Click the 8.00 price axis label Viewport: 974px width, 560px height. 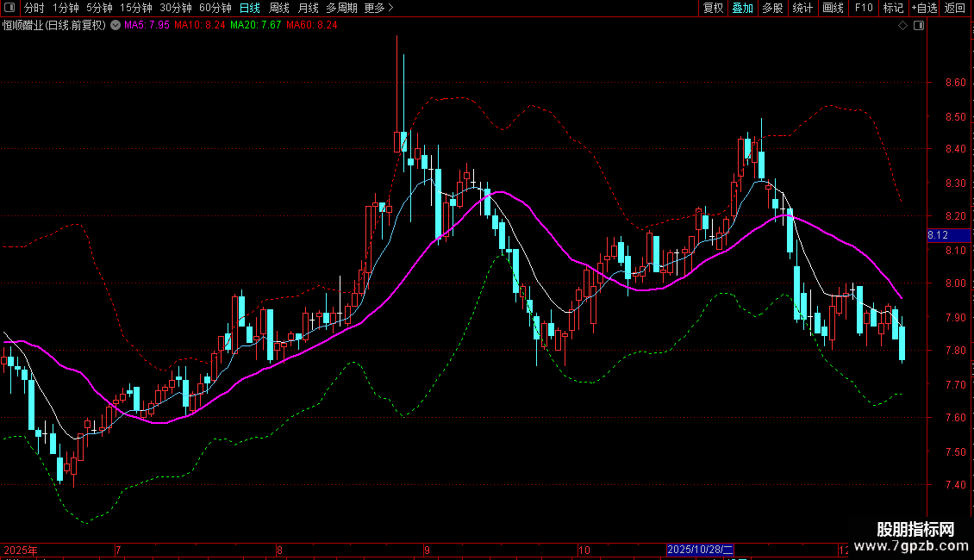(955, 283)
